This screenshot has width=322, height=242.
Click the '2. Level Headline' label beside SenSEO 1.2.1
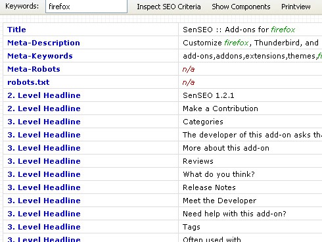pyautogui.click(x=44, y=95)
